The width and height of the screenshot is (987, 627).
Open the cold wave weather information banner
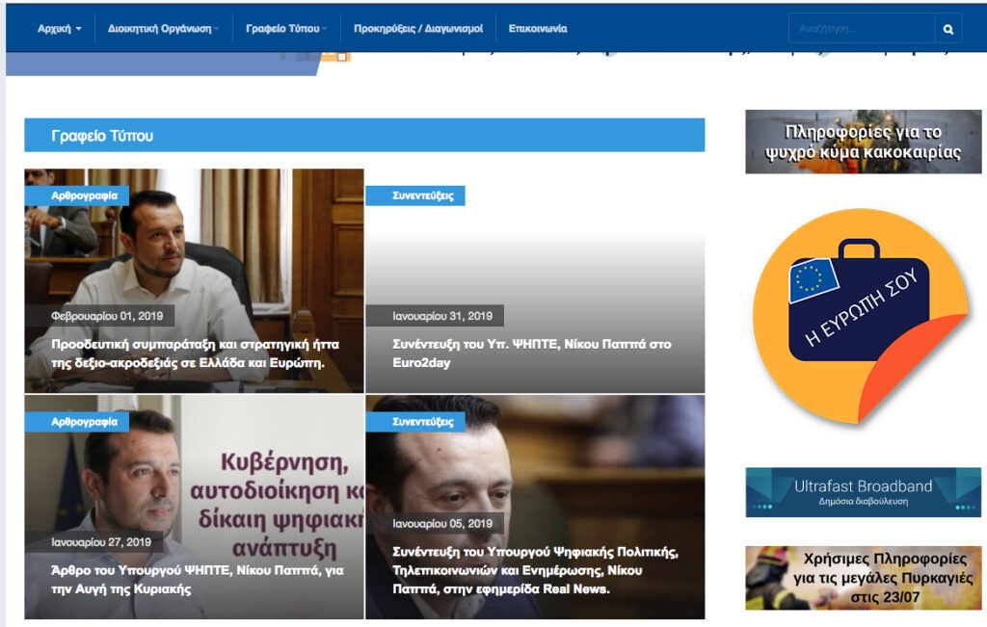(x=863, y=142)
